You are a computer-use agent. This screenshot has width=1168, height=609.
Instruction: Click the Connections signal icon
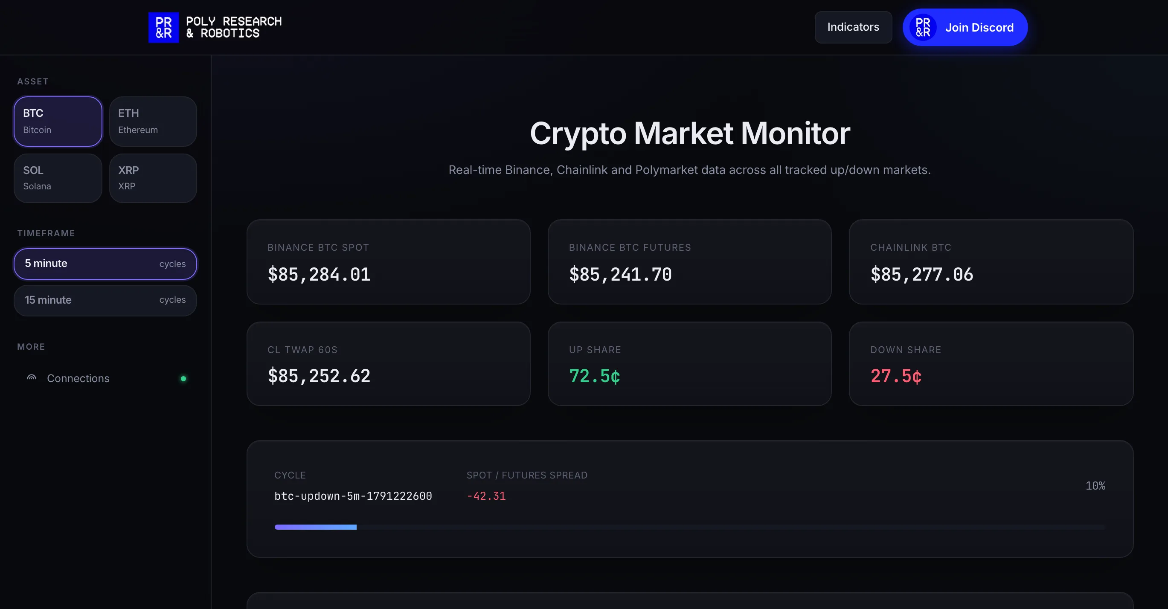click(31, 378)
